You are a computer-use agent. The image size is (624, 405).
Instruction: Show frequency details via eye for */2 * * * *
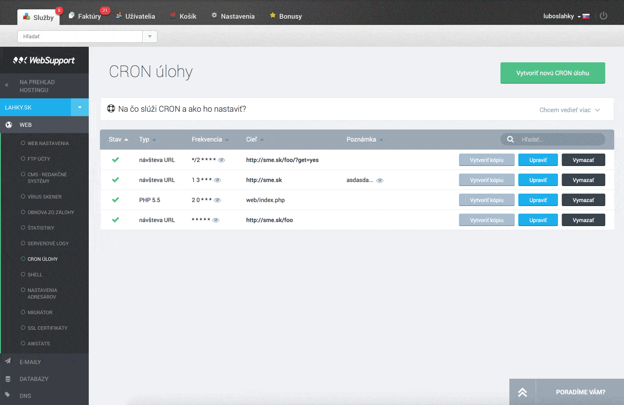pos(221,160)
